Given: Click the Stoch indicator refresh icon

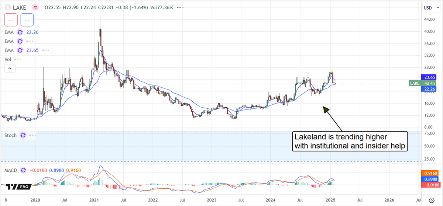Looking at the screenshot, I should (23, 135).
